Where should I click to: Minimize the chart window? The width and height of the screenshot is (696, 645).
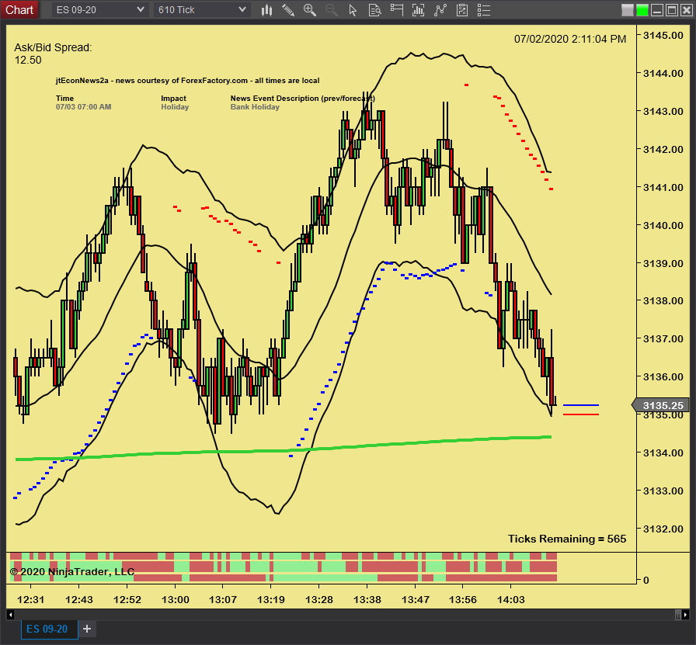(x=657, y=10)
